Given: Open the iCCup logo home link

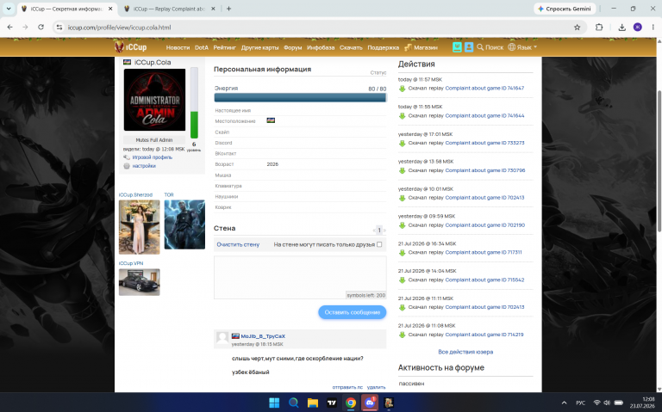Looking at the screenshot, I should tap(130, 47).
